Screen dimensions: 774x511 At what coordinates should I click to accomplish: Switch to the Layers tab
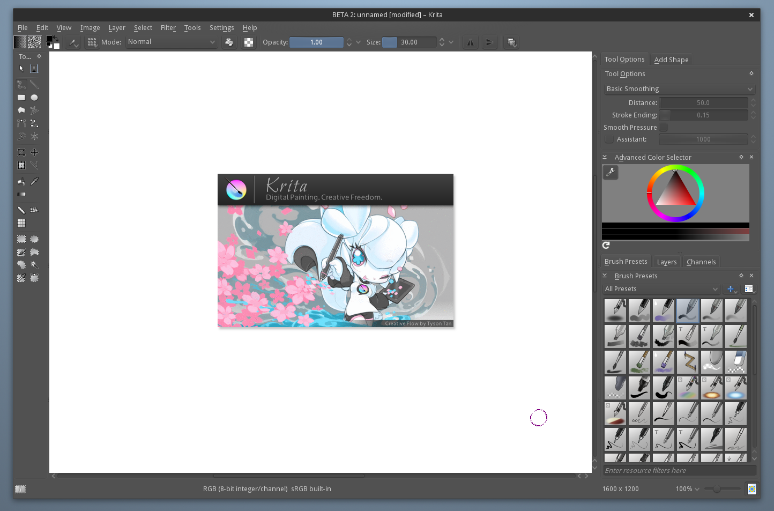[666, 262]
